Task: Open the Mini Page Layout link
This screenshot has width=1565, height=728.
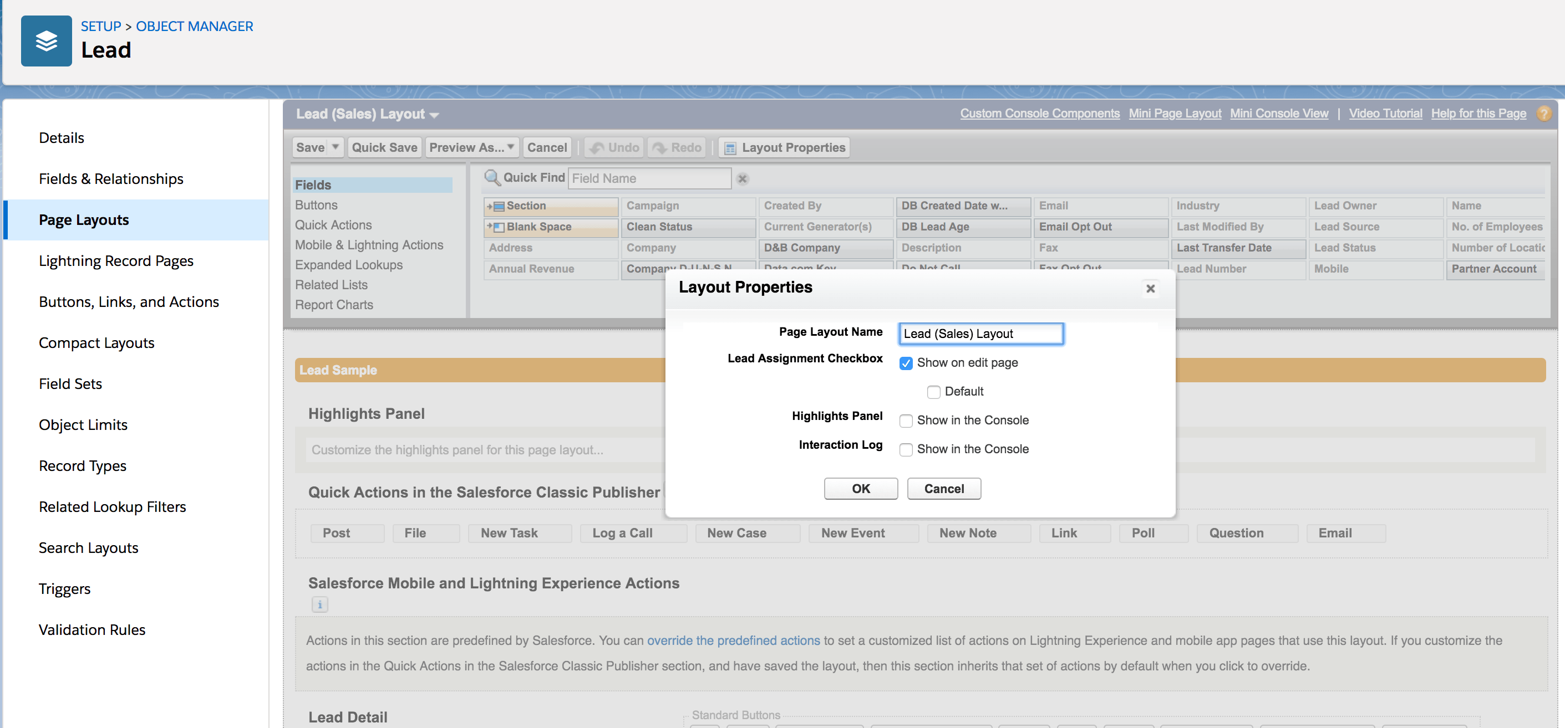Action: pos(1175,114)
